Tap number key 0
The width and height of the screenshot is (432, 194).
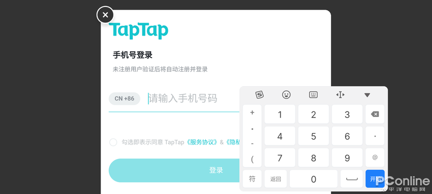tap(314, 179)
